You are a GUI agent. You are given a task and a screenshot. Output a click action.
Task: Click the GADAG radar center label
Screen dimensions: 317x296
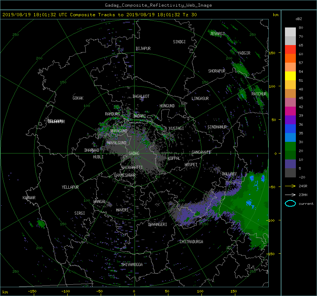coord(134,153)
